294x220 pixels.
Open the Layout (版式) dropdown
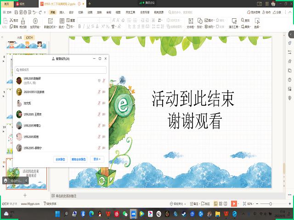coord(62,27)
